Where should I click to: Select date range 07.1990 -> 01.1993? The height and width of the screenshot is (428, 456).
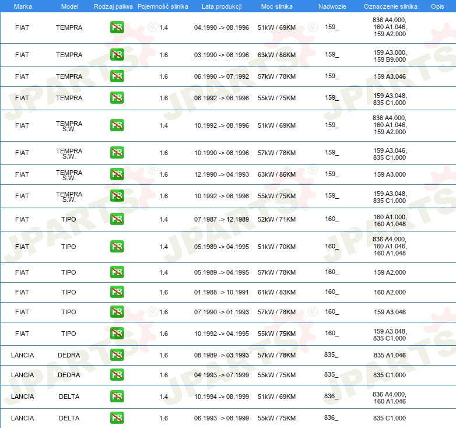point(222,312)
